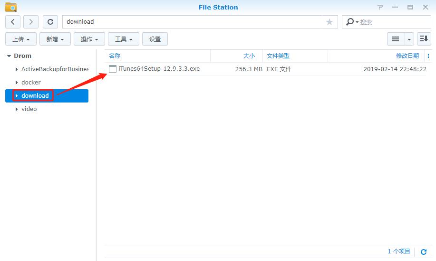Image resolution: width=436 pixels, height=261 pixels.
Task: Click the File Station folder logo icon
Action: (11, 7)
